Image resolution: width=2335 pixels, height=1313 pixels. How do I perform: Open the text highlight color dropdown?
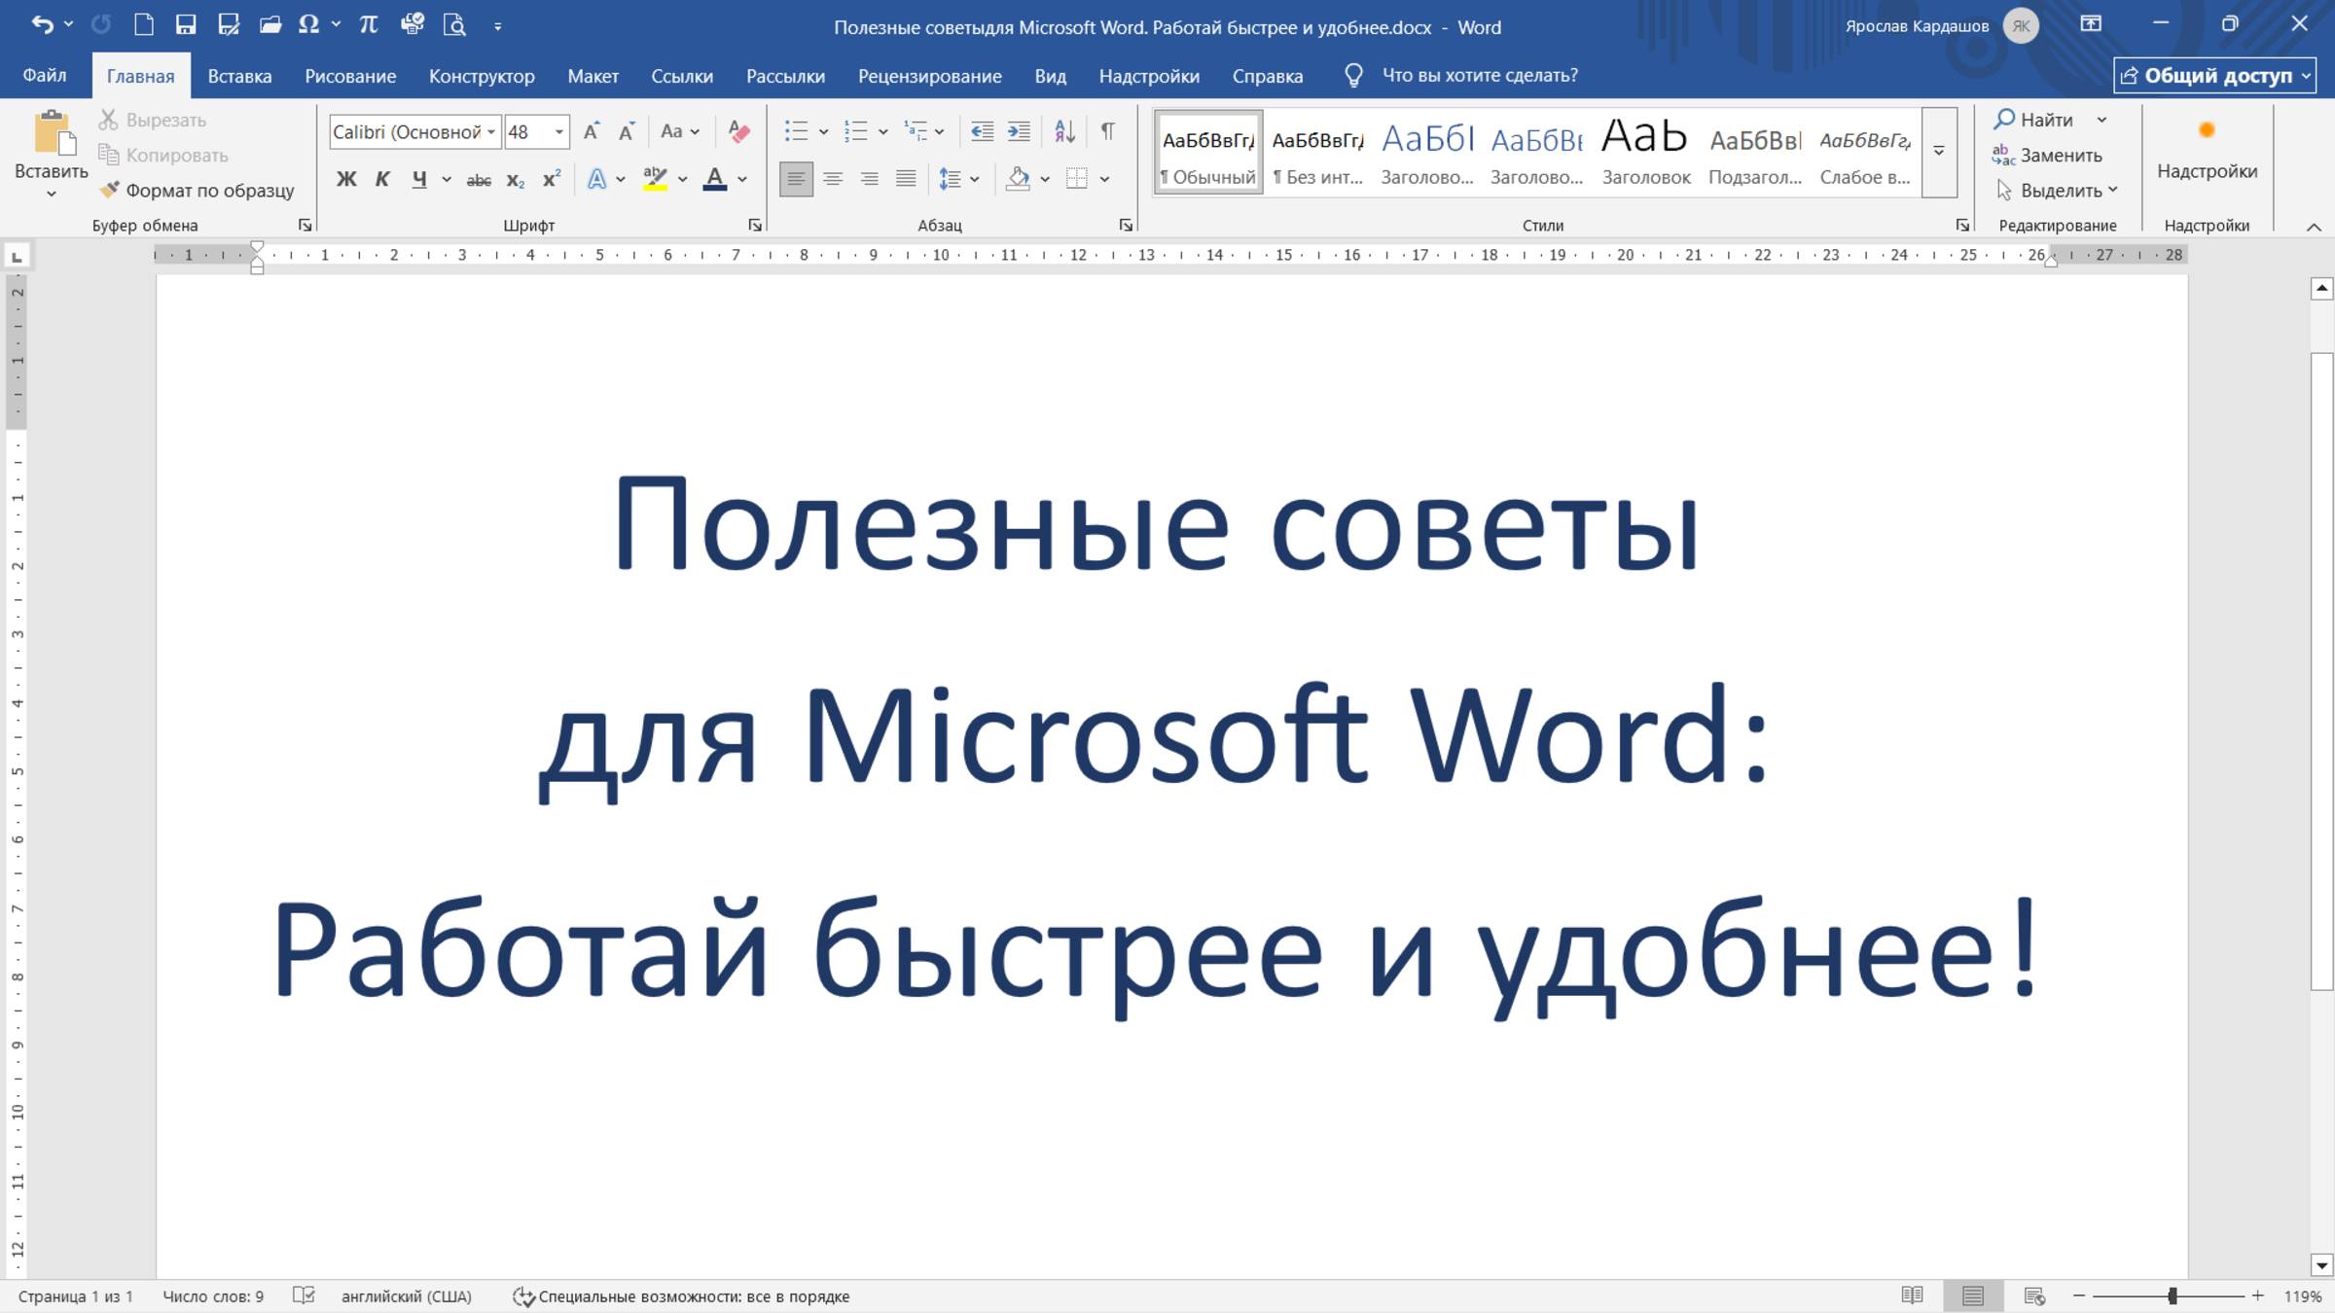coord(681,179)
